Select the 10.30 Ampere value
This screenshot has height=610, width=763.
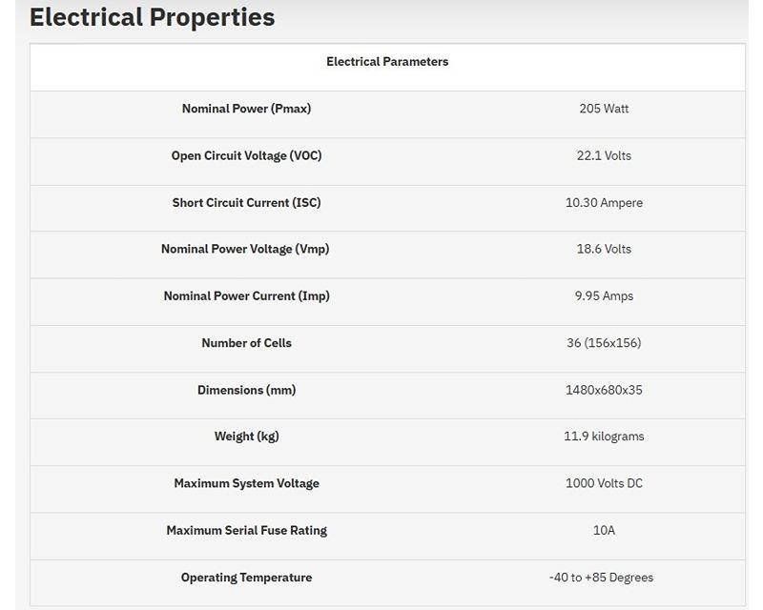(604, 202)
